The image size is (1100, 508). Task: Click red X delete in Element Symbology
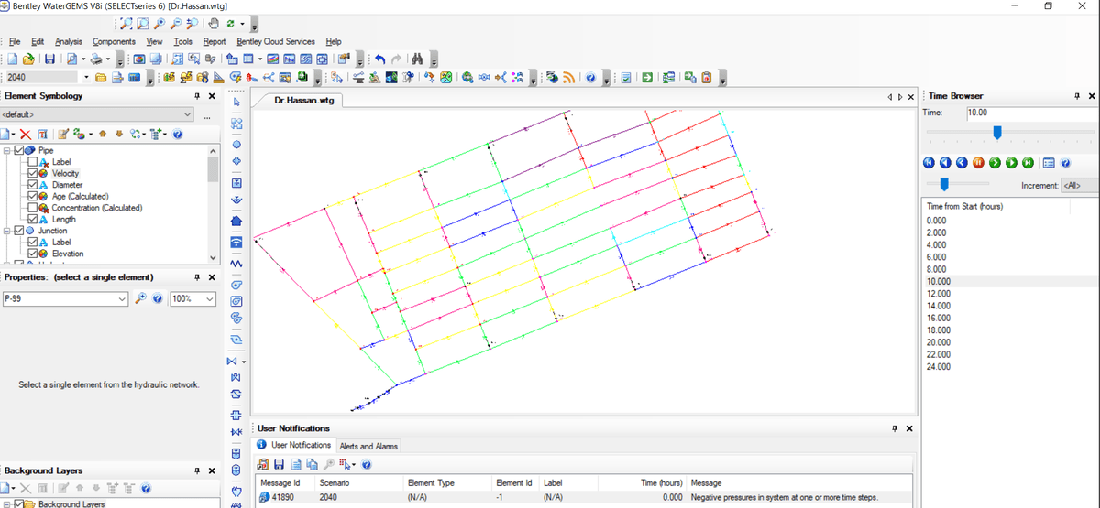26,135
